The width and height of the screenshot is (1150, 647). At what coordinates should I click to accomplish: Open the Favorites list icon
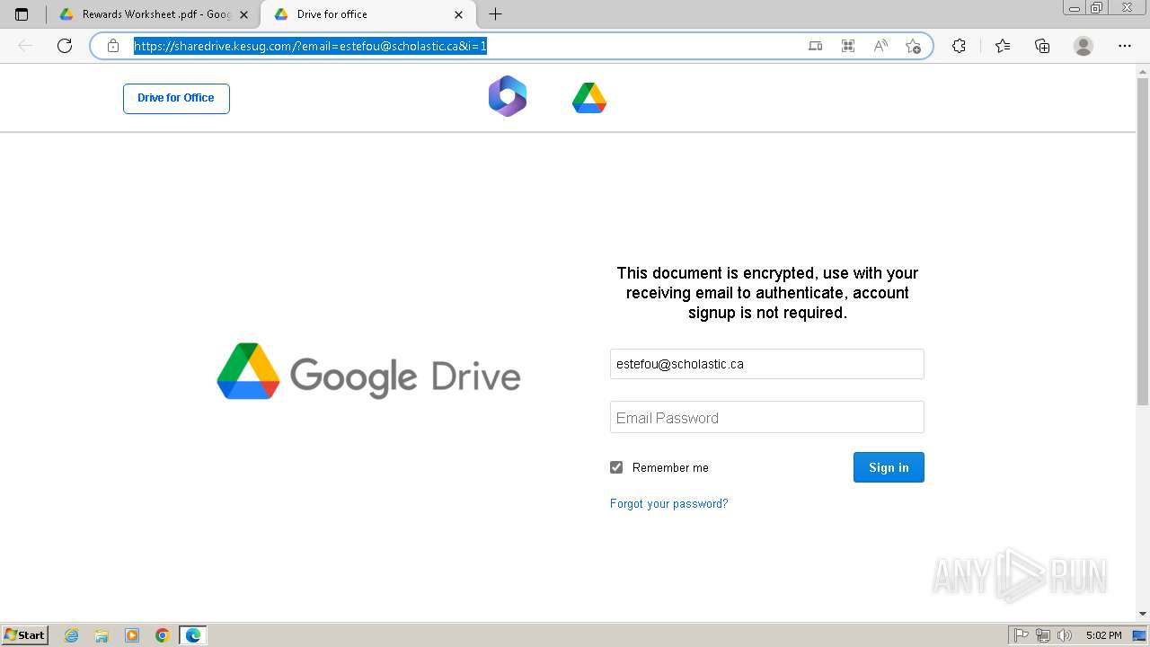pyautogui.click(x=1003, y=46)
